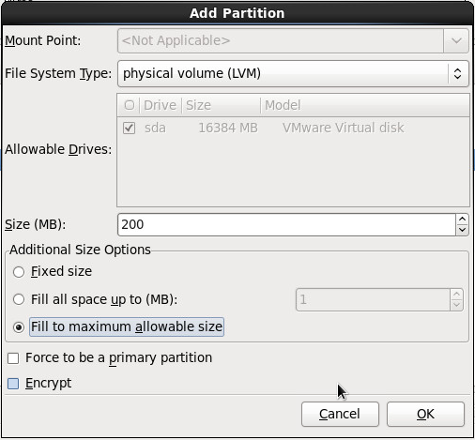Click the Fill all space down arrow
Viewport: 475px width, 440px height.
(456, 305)
